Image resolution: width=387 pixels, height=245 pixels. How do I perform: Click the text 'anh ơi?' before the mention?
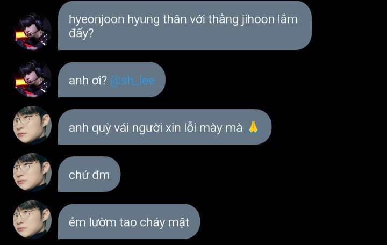[88, 81]
